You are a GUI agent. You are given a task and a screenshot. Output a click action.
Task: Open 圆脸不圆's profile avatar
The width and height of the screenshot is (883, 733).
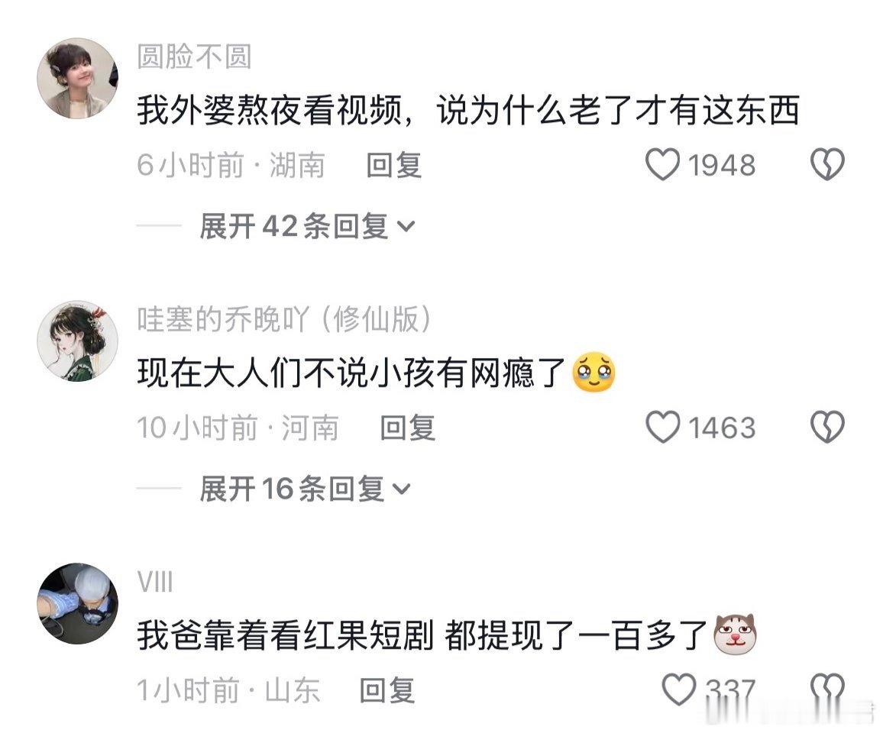point(78,78)
